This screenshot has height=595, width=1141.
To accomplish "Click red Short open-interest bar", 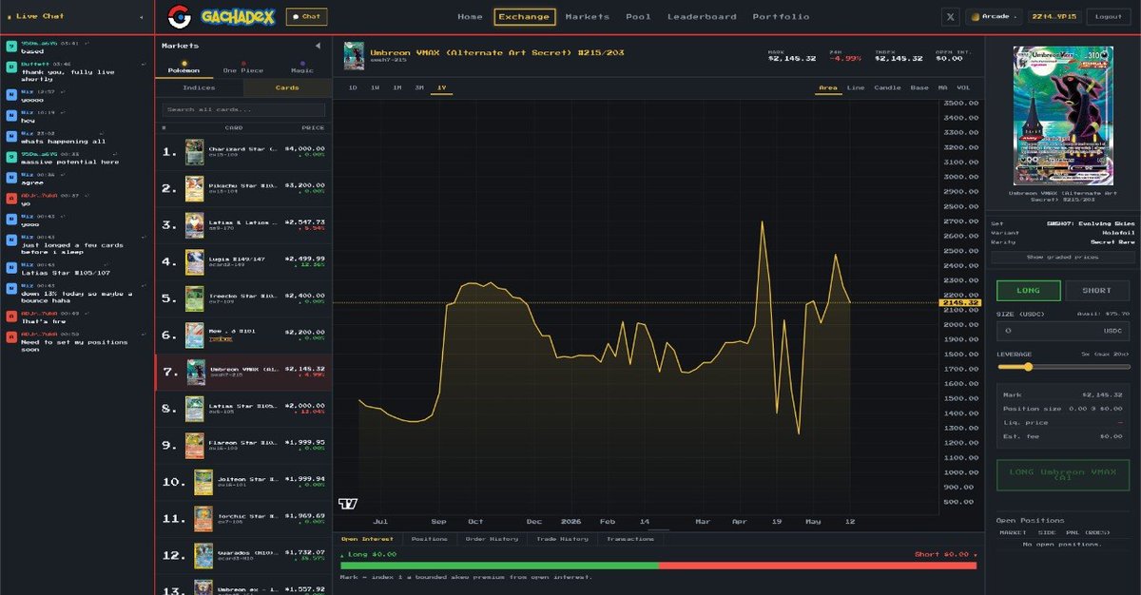I will 817,566.
